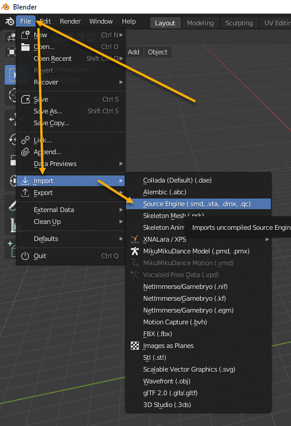Choose Save As... entry
This screenshot has height=426, width=291.
coord(71,111)
